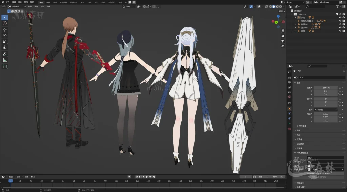Toggle the Scale X lock icon
This screenshot has height=192, width=347.
tap(339, 114)
